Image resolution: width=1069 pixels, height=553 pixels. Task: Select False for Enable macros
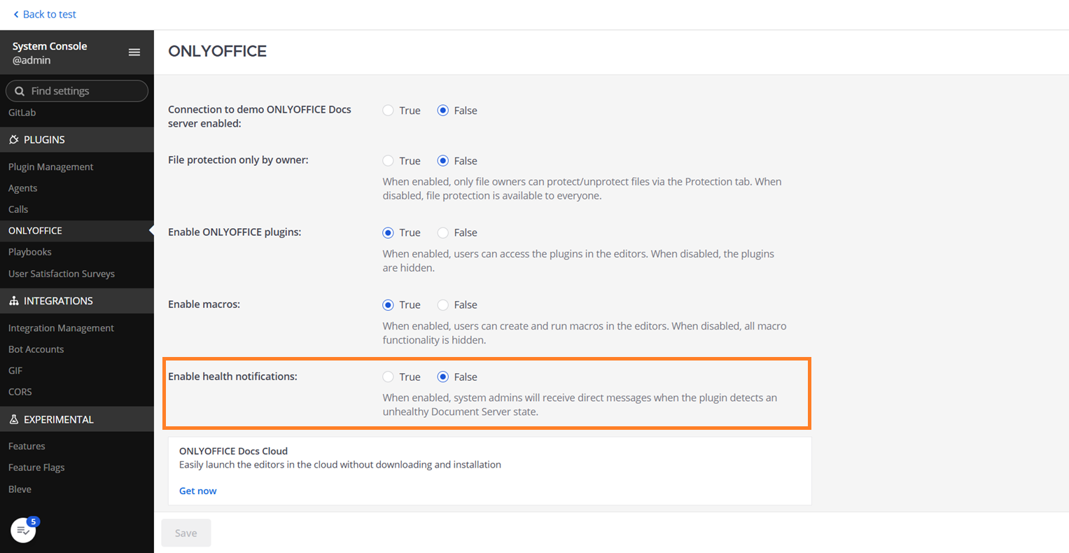(x=442, y=305)
